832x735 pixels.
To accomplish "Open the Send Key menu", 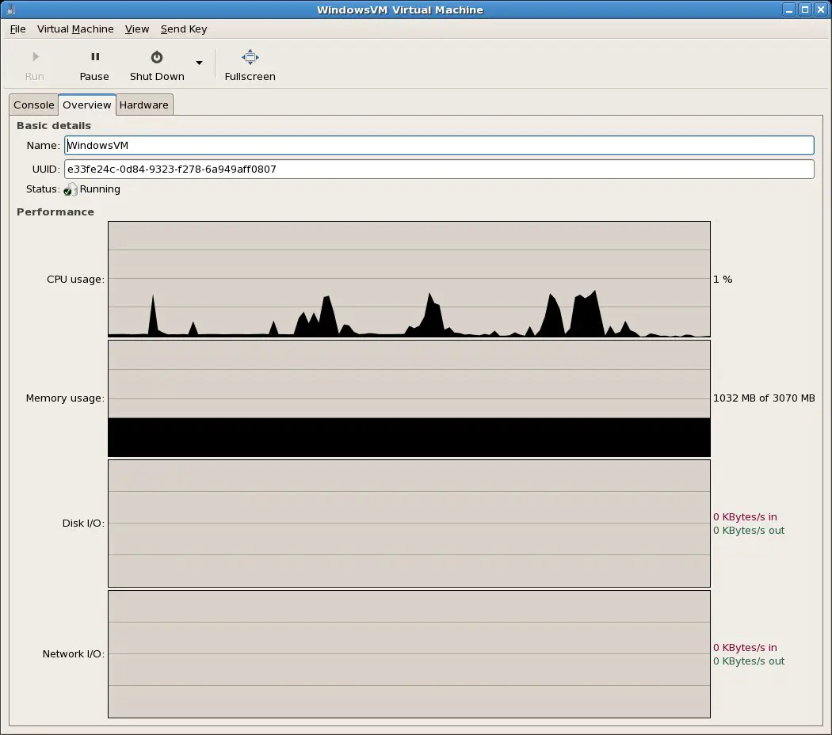I will coord(183,29).
